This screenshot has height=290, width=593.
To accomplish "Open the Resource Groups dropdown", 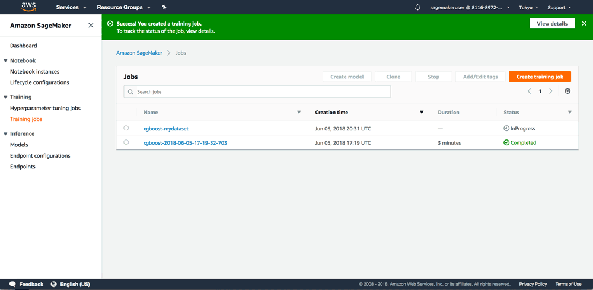I will tap(124, 7).
